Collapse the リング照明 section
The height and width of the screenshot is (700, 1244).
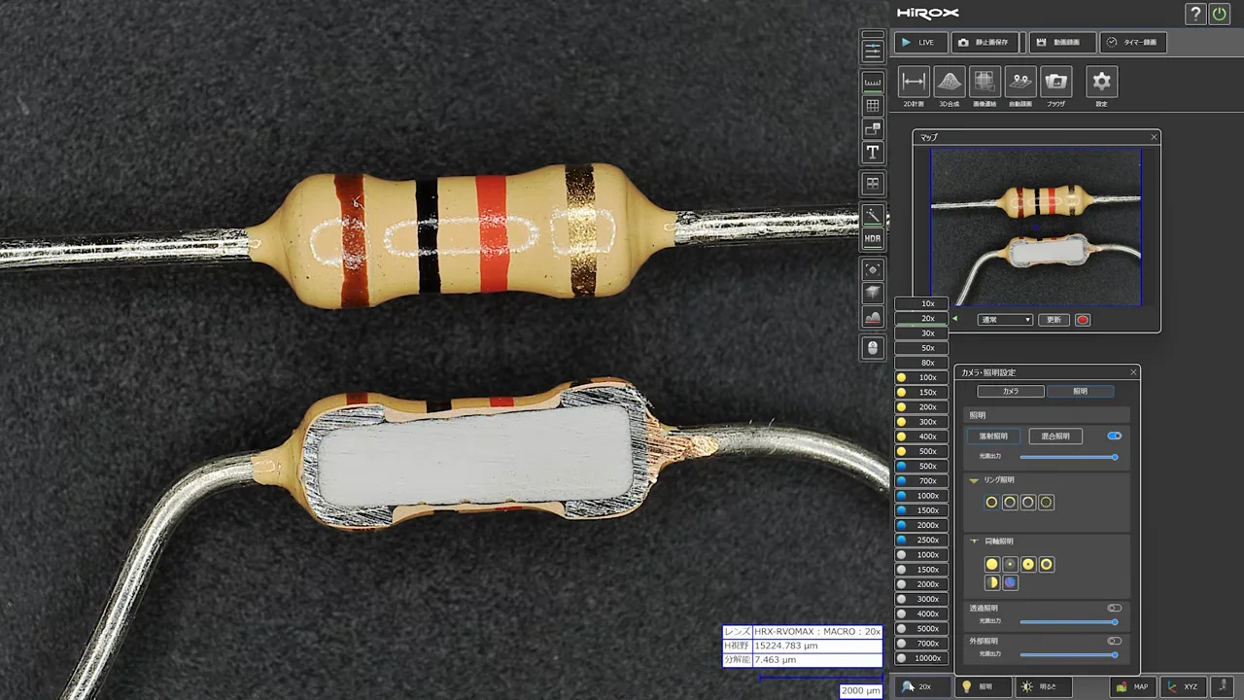[974, 480]
